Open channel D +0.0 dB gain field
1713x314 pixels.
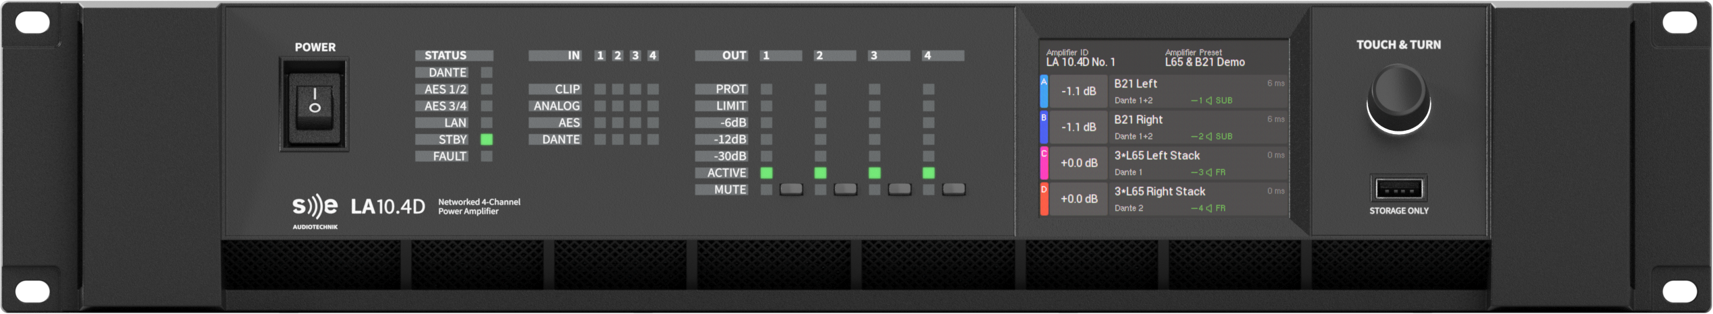[1079, 199]
